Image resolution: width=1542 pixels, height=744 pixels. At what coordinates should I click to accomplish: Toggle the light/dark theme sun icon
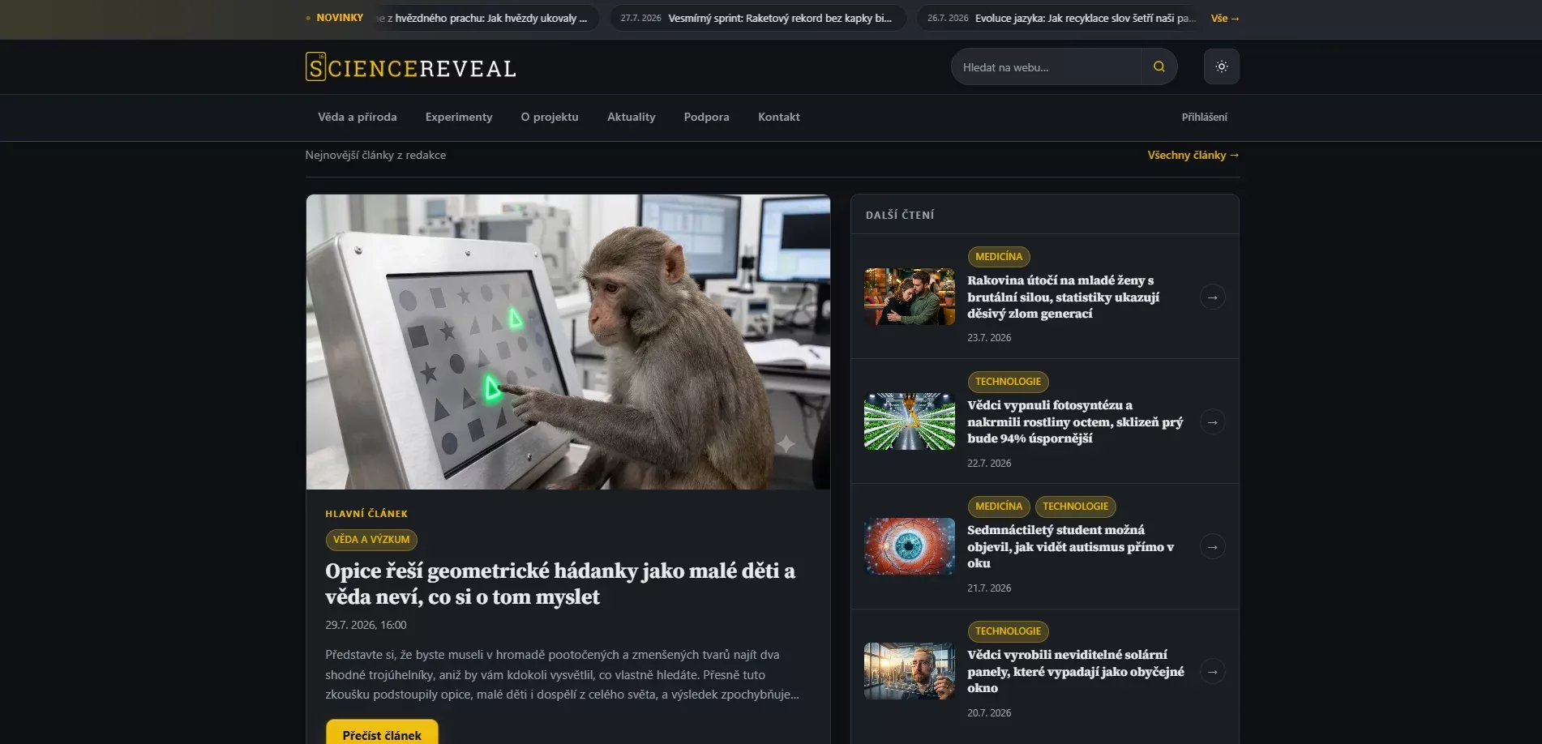point(1222,66)
